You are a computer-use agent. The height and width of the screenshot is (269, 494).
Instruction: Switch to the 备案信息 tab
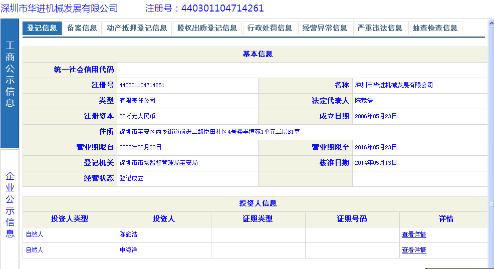click(82, 28)
